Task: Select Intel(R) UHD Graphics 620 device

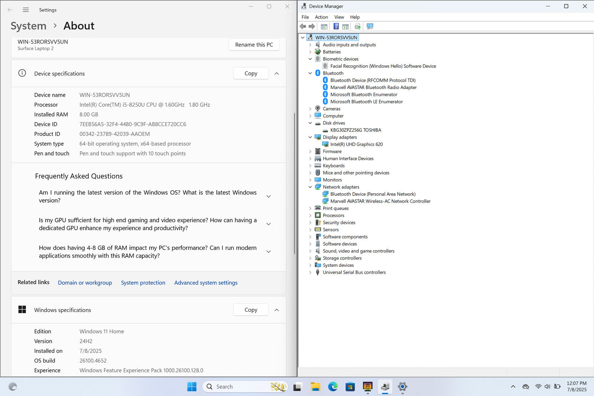Action: pos(356,144)
